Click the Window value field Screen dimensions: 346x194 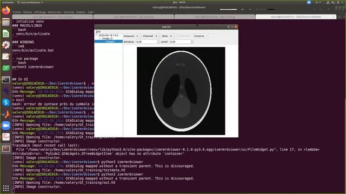pyautogui.click(x=146, y=42)
